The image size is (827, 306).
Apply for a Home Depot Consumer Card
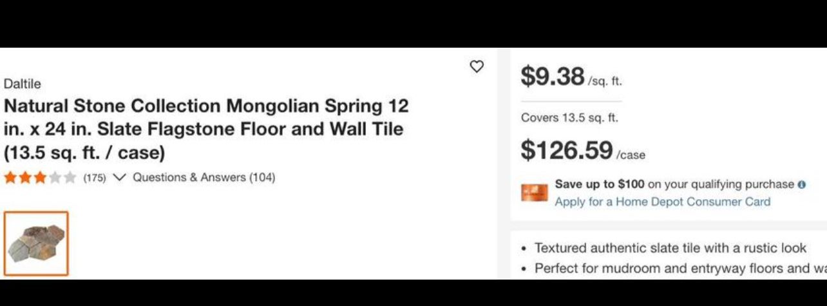coord(662,202)
